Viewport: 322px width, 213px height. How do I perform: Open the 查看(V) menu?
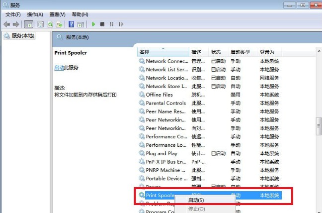click(58, 14)
